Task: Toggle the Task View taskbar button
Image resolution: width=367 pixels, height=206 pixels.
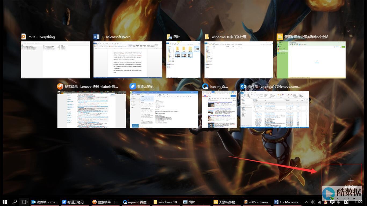Action: pos(24,202)
